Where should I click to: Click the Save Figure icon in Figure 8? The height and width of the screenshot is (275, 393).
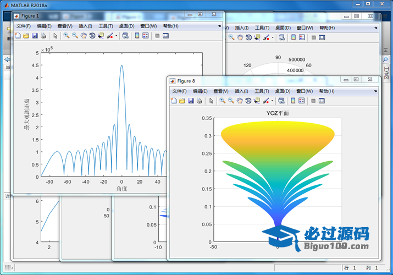[x=191, y=101]
